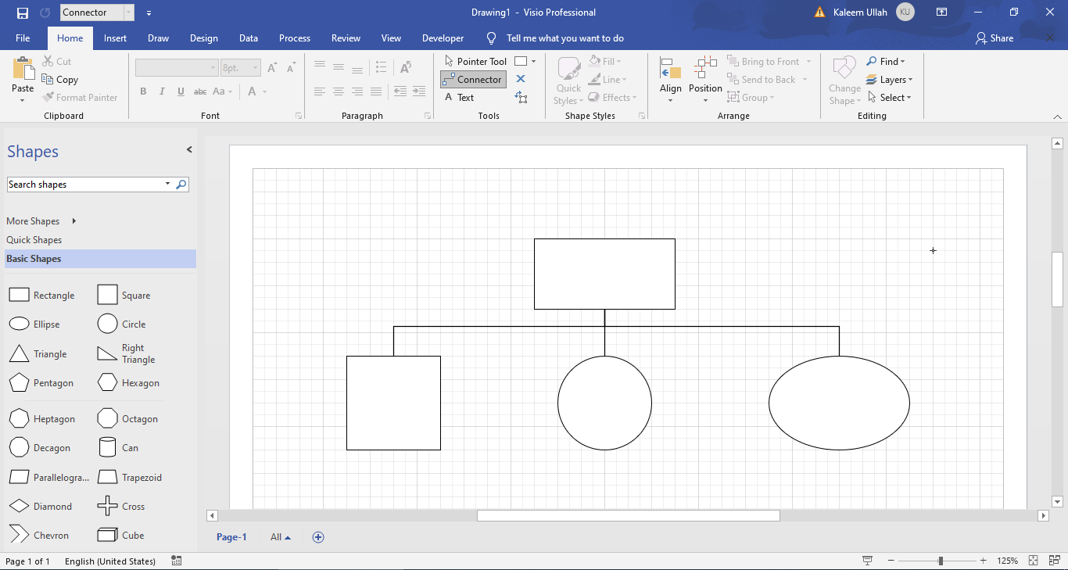Activate the Connector tool
This screenshot has width=1068, height=570.
click(x=472, y=79)
